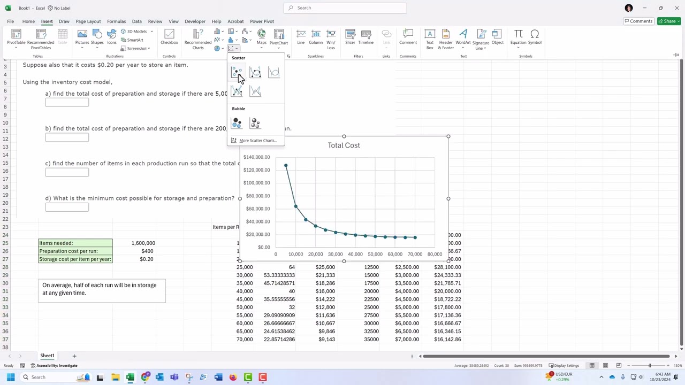Insert Icons from the Illustrations group

click(111, 38)
